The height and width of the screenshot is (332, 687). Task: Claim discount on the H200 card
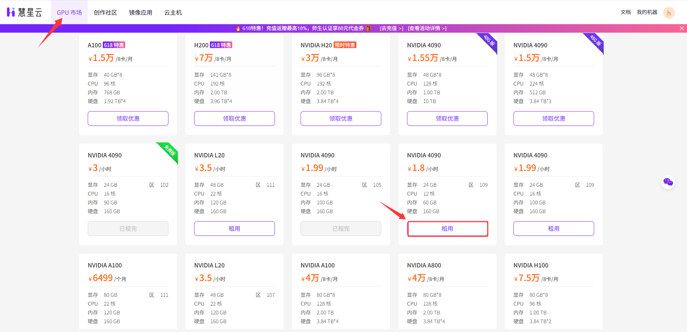235,118
